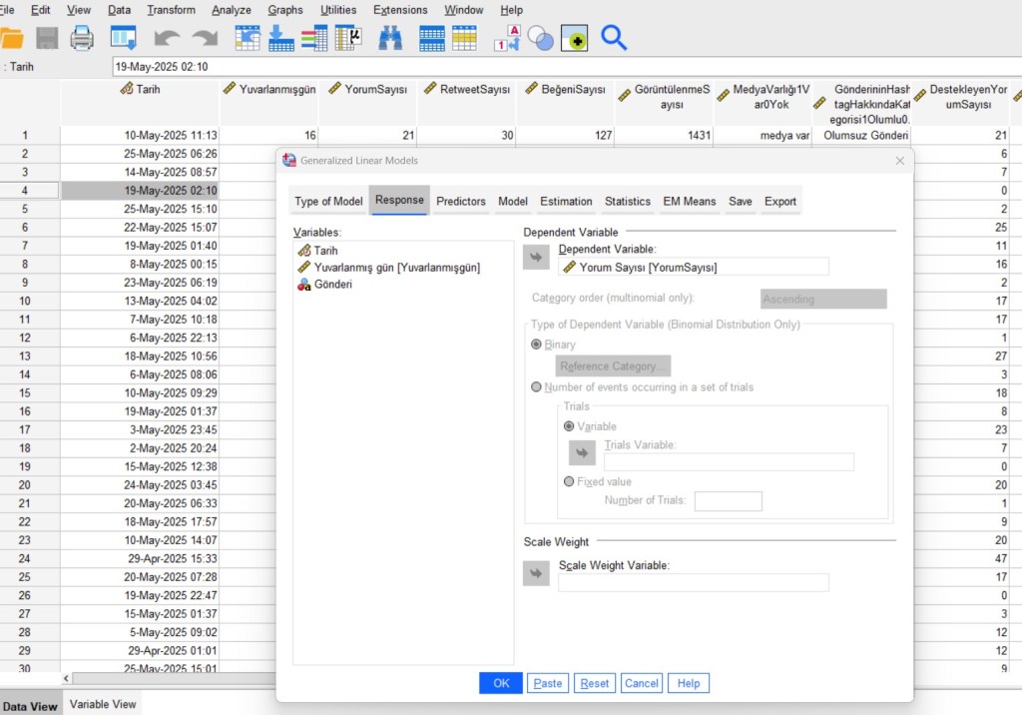
Task: Click the Scale Weight Variable input field
Action: [x=693, y=582]
